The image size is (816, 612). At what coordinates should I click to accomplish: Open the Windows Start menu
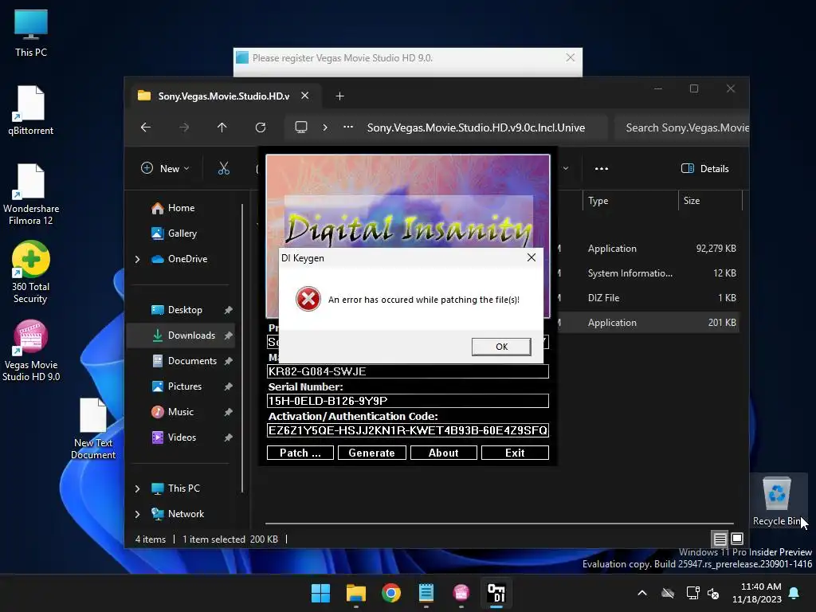tap(320, 593)
